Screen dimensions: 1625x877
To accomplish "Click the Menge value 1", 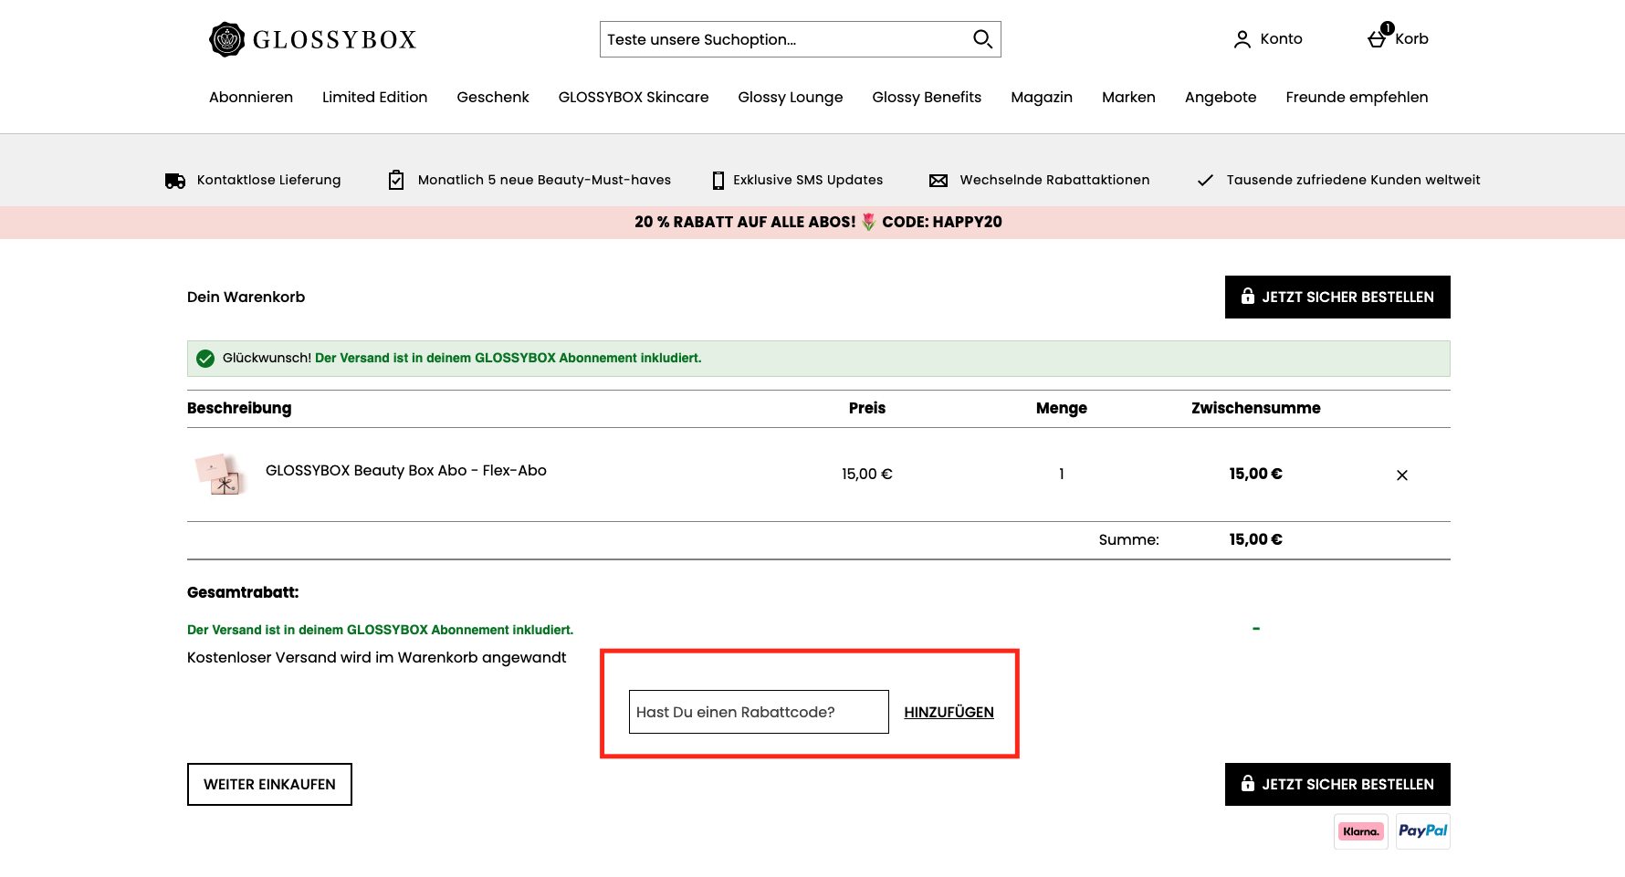I will (x=1062, y=475).
